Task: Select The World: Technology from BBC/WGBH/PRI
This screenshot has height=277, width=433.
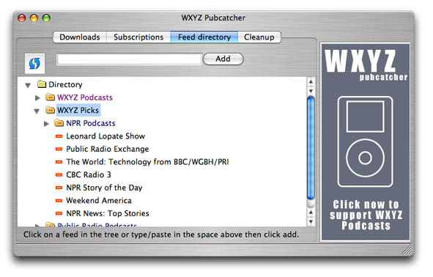Action: coord(147,162)
